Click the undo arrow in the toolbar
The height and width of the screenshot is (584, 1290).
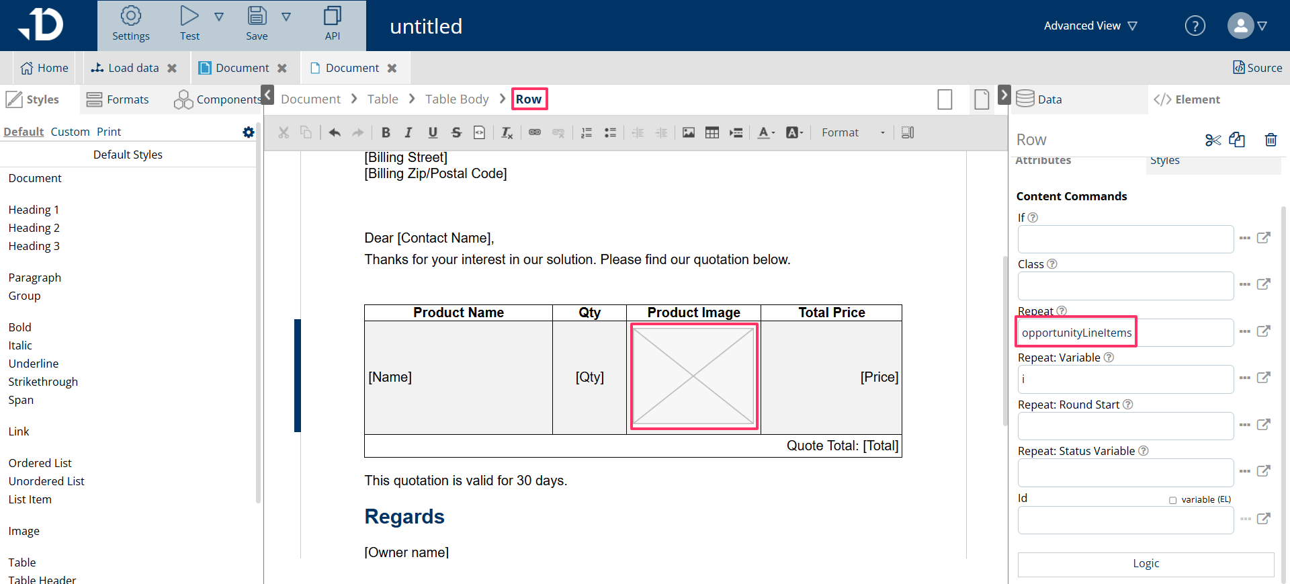click(x=335, y=132)
